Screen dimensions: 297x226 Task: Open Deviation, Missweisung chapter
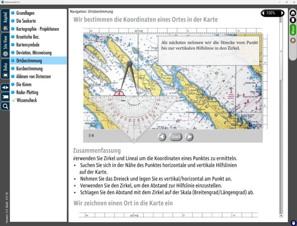[38, 53]
